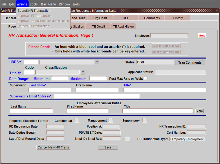Viewport: 220px width, 164px height.
Task: Open the Window menu
Action: coord(65,4)
